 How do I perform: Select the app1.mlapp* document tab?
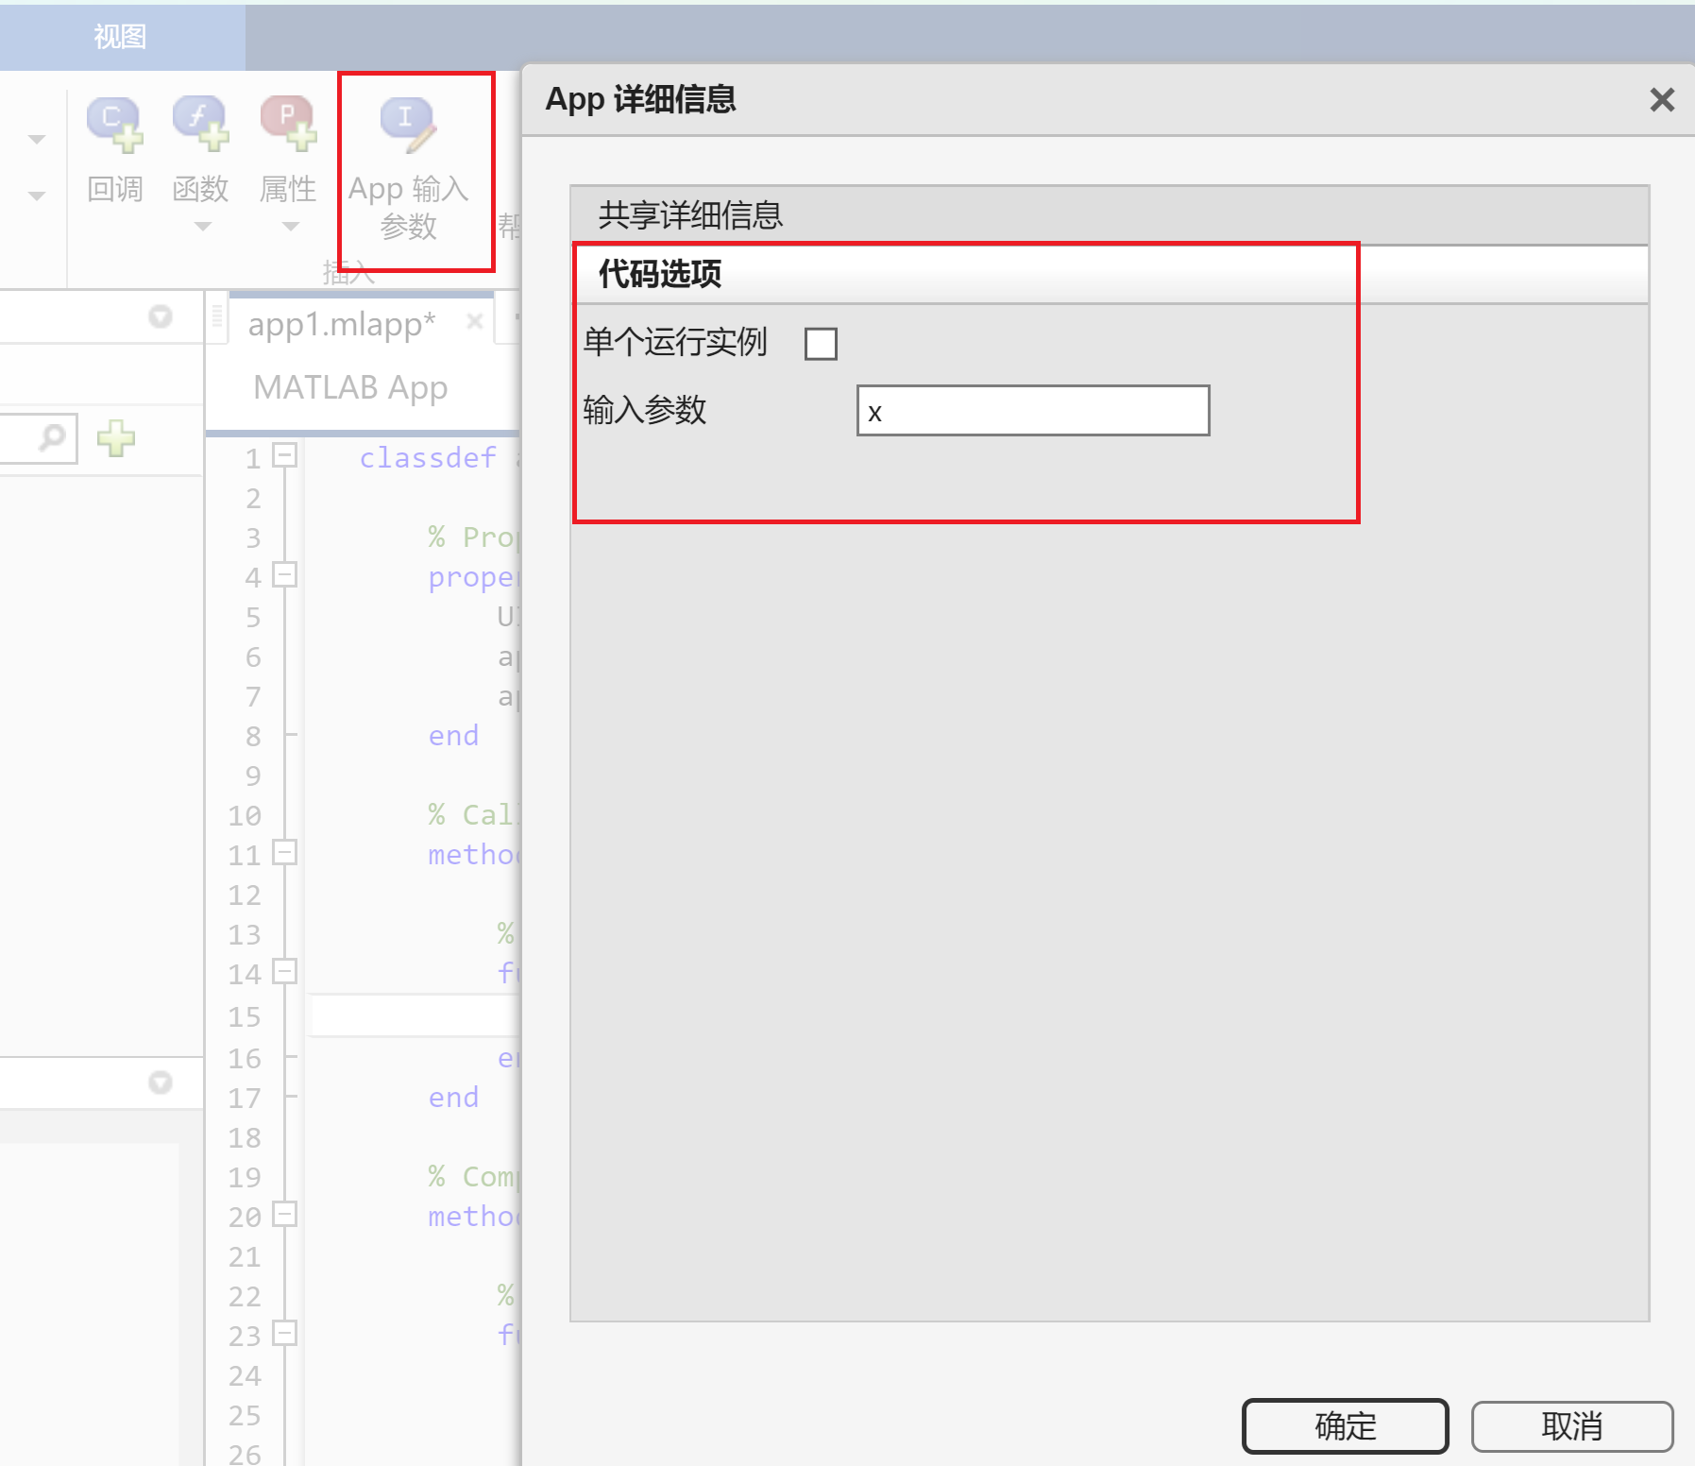340,321
